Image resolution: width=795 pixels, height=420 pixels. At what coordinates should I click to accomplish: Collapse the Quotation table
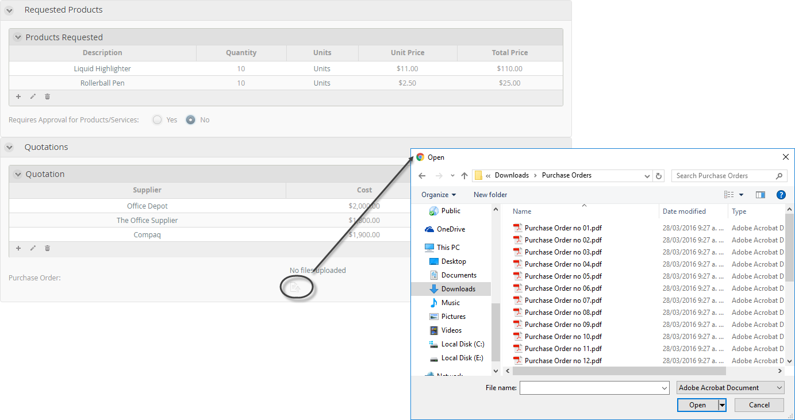click(18, 174)
